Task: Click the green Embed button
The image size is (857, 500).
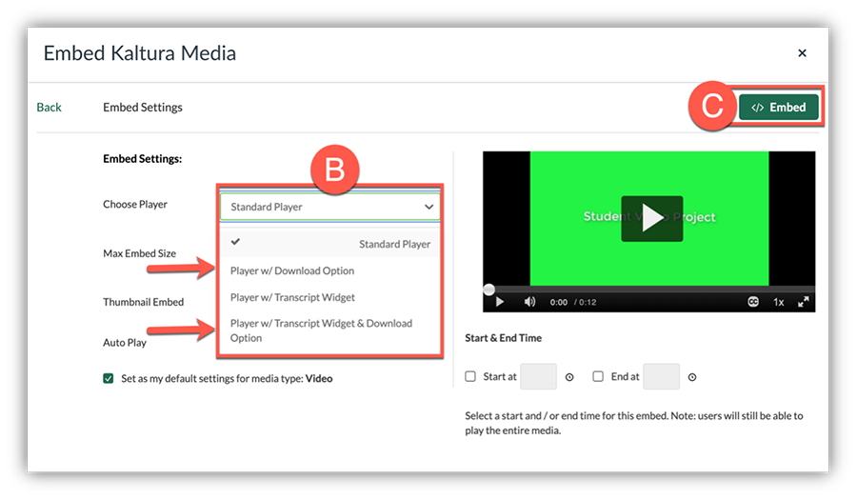Action: click(x=778, y=108)
